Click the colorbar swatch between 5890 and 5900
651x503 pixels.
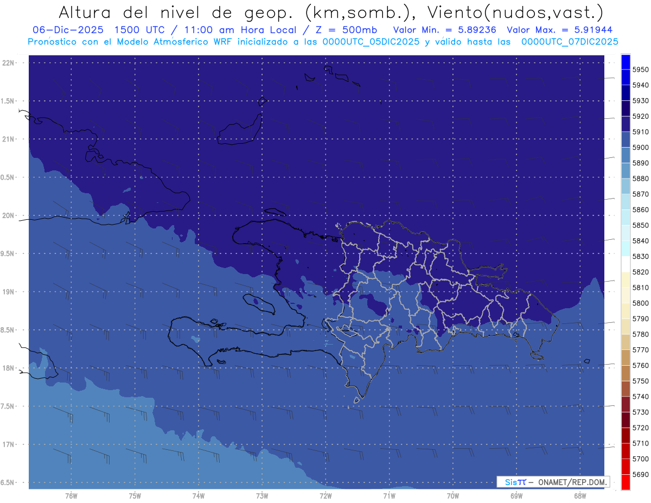tap(626, 155)
